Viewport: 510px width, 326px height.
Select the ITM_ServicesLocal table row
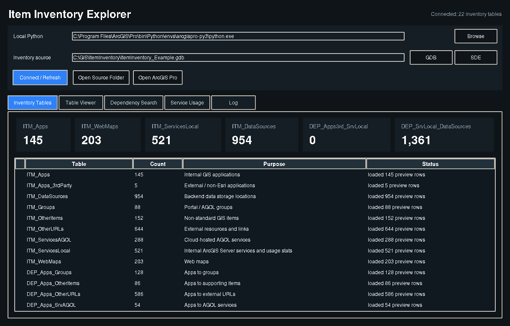pos(255,251)
